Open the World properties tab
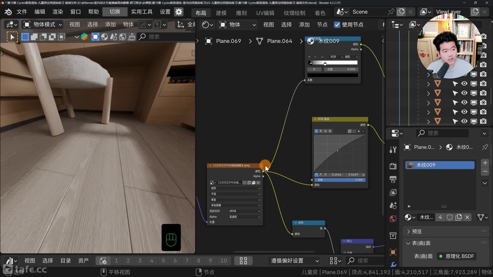 click(393, 219)
